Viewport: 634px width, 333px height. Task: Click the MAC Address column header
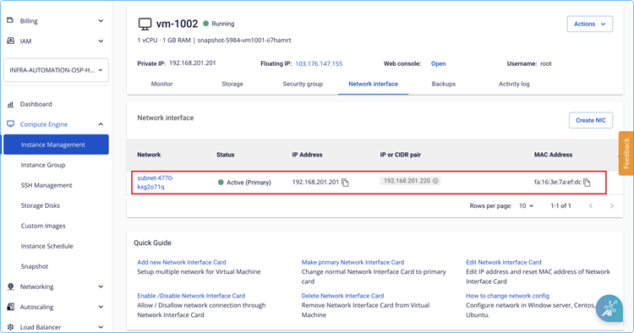coord(553,155)
